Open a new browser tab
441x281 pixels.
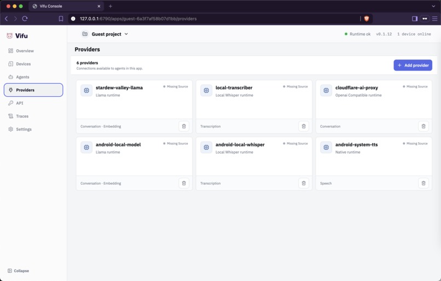[x=111, y=6]
